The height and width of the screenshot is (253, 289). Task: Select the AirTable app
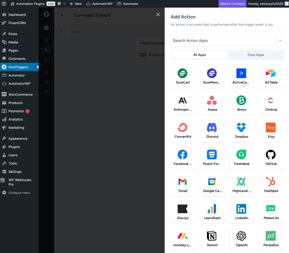click(x=271, y=77)
